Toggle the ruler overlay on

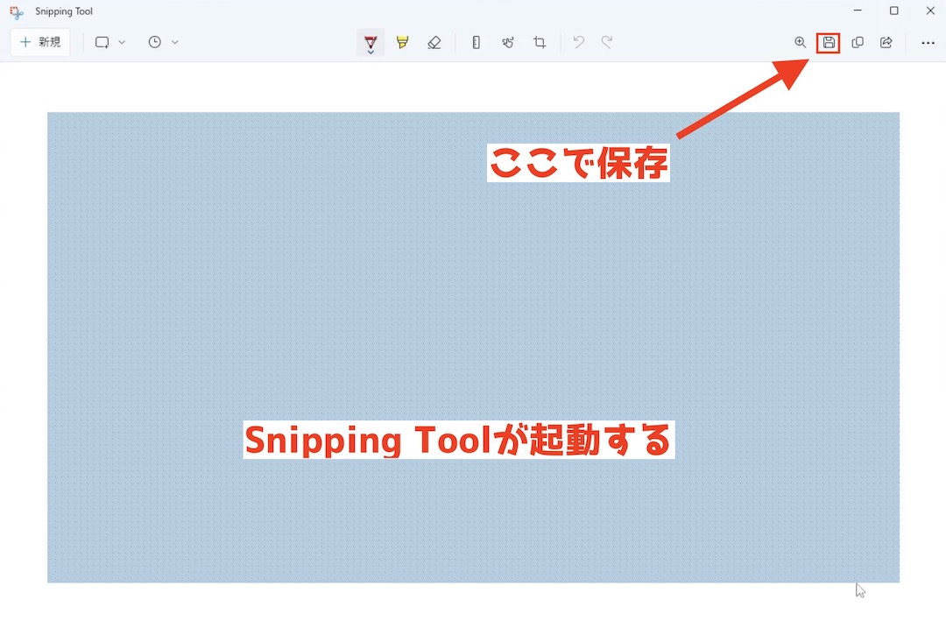[476, 42]
